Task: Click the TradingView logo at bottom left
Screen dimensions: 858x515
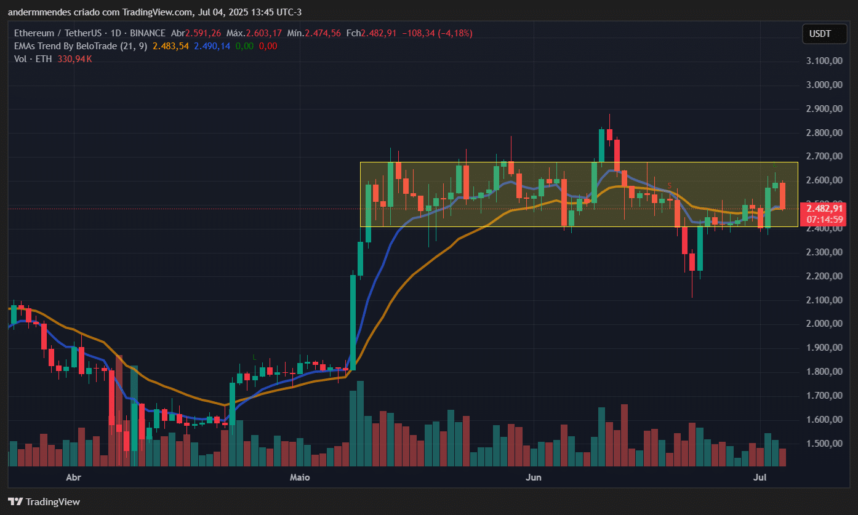Action: tap(44, 501)
